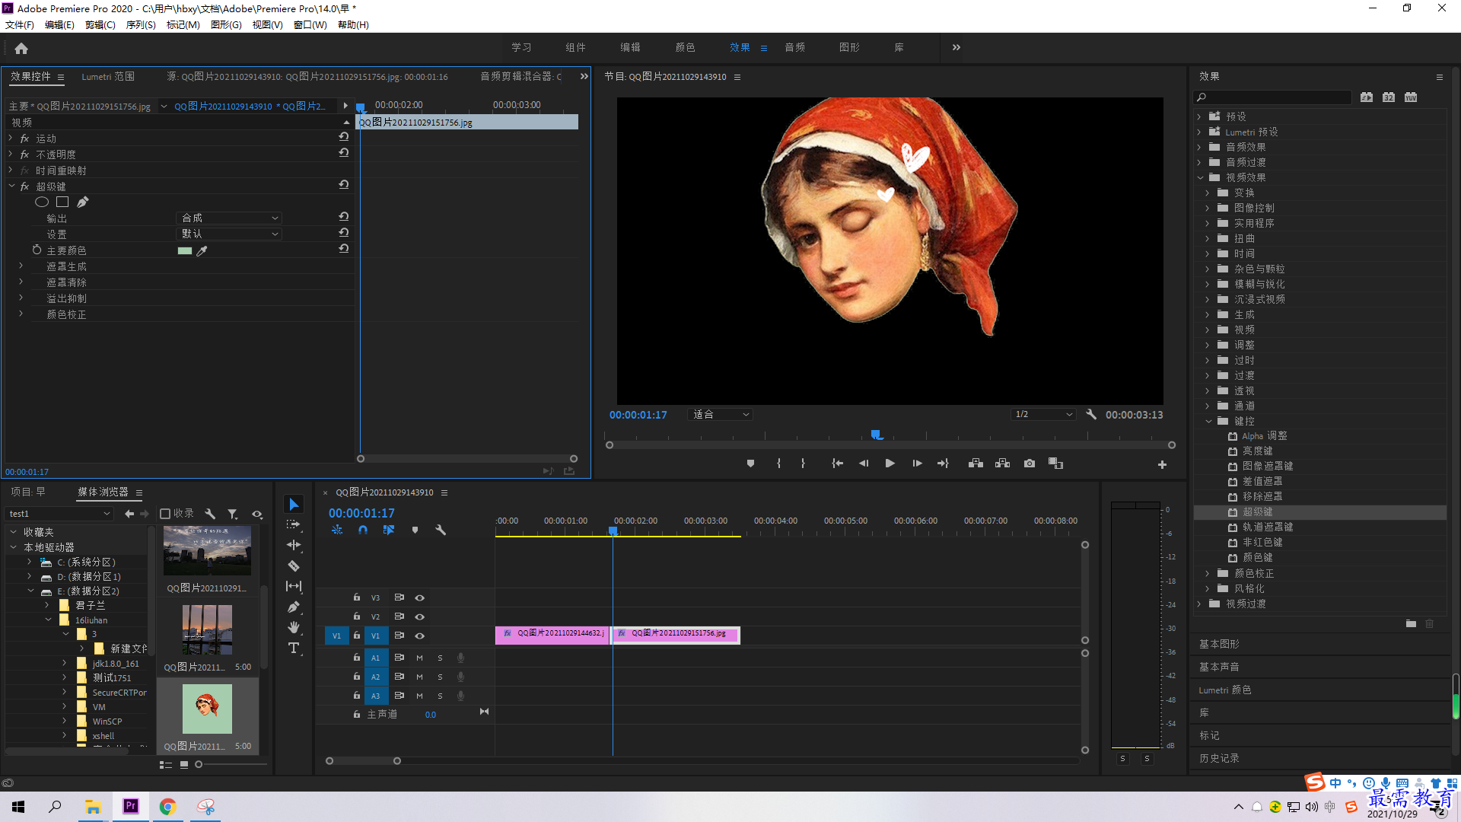Open the test1 location dropdown
The width and height of the screenshot is (1461, 822).
(59, 515)
